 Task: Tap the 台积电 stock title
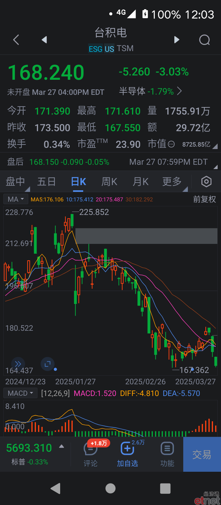110,33
